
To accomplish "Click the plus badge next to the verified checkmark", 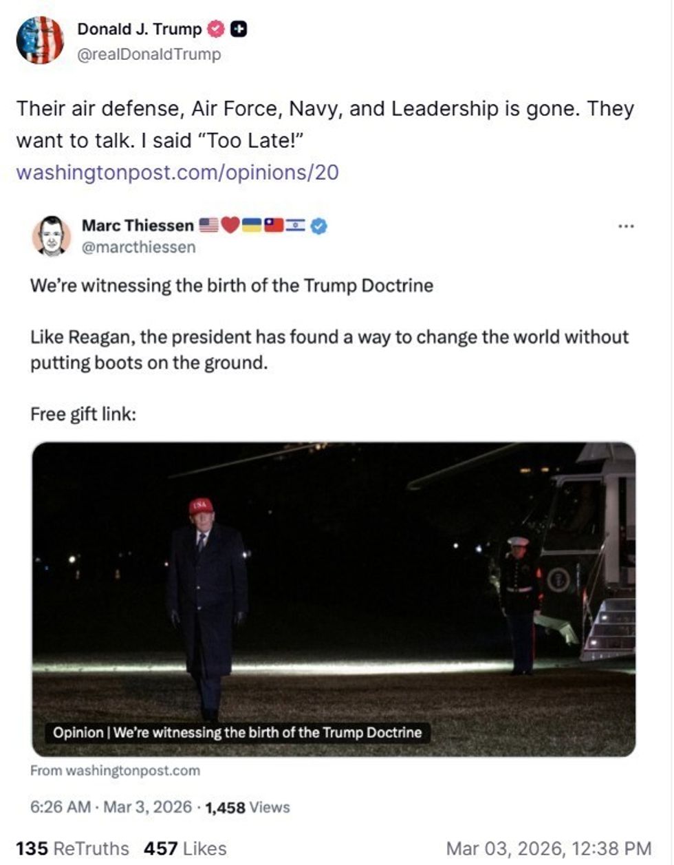I will point(239,30).
